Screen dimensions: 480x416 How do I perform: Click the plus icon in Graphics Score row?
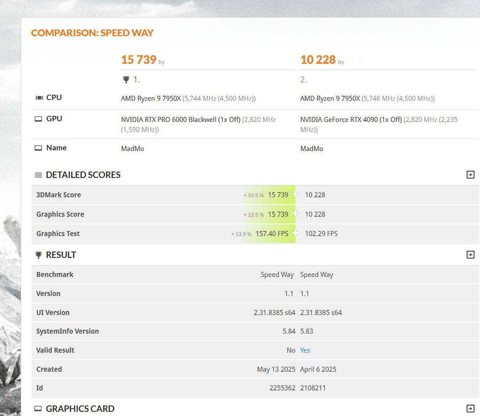tap(295, 214)
